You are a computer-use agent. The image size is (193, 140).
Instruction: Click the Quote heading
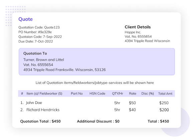point(25,19)
